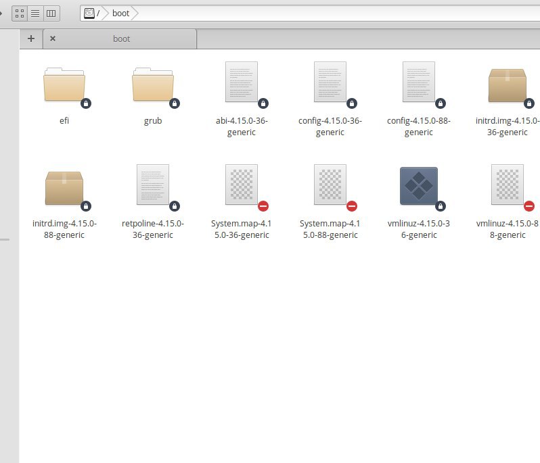Close the boot tab
This screenshot has width=540, height=463.
click(53, 39)
